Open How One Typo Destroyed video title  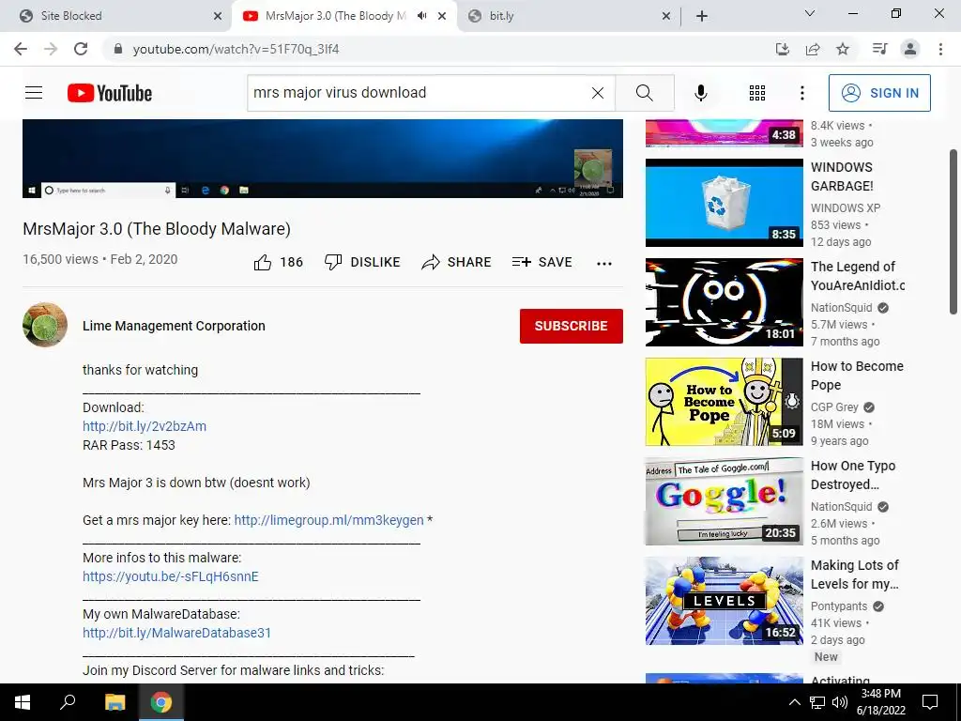coord(853,475)
